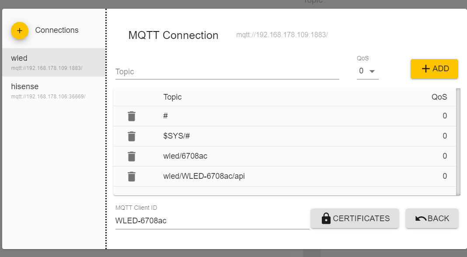Viewport: 467px width, 257px height.
Task: Delete the $SYS/# topic subscription
Action: (x=132, y=136)
